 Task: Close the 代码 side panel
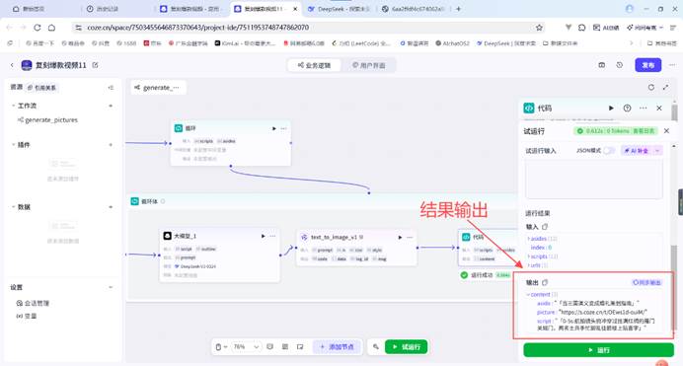659,108
